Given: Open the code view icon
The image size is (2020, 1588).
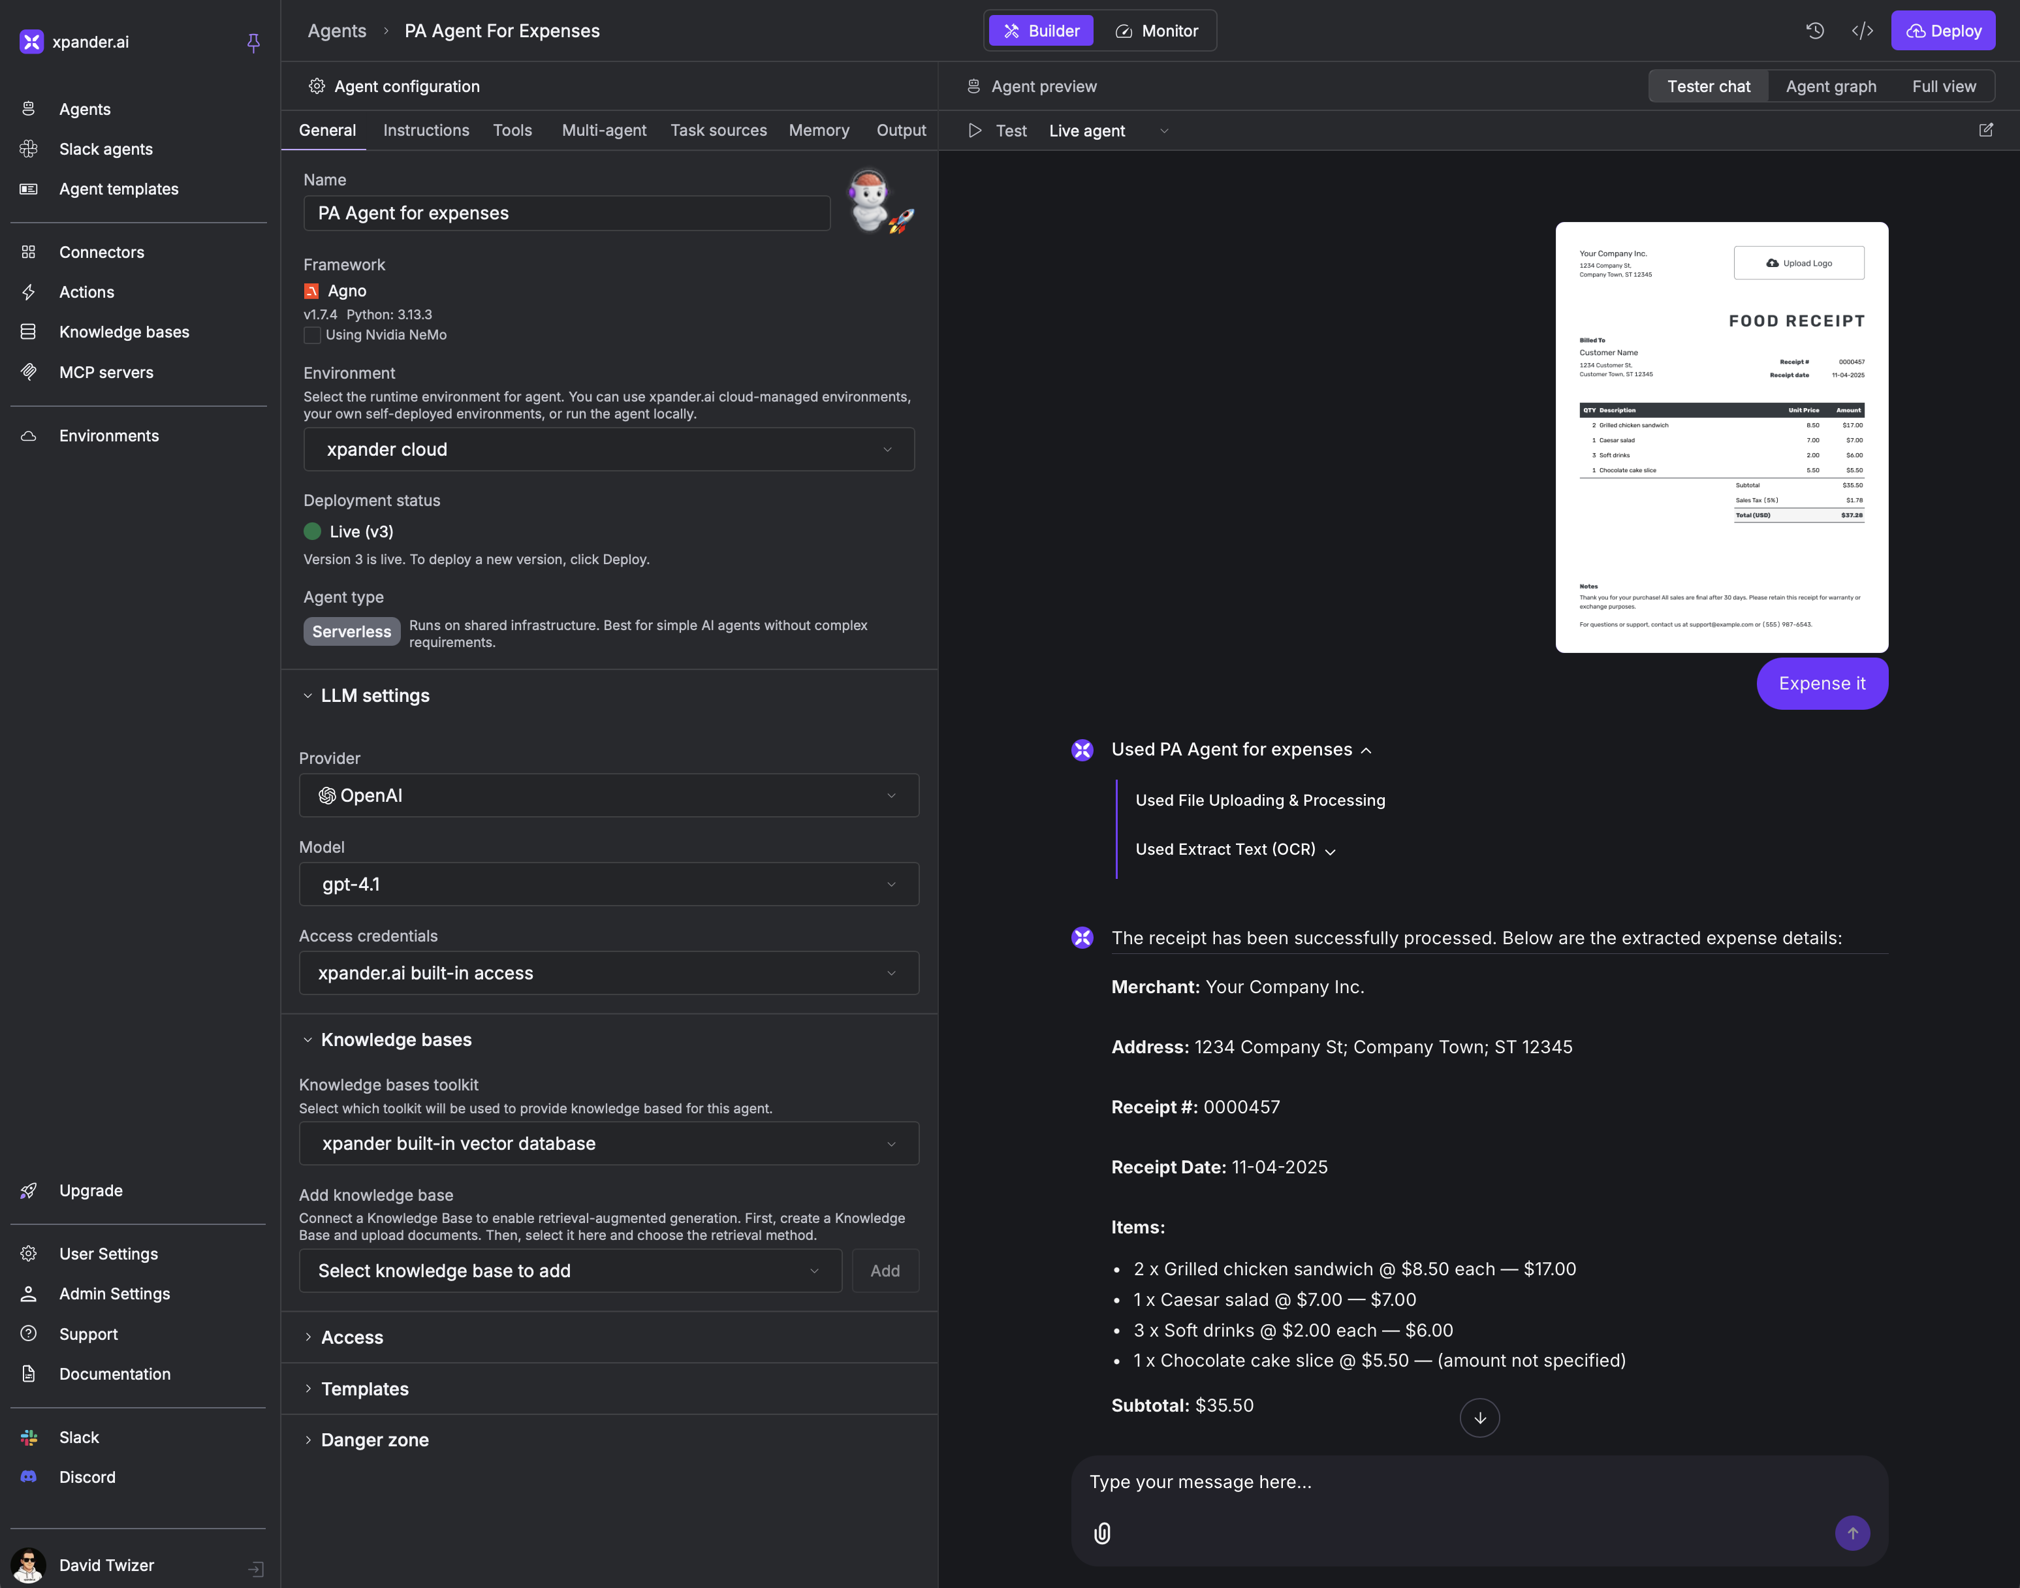Looking at the screenshot, I should pos(1862,31).
